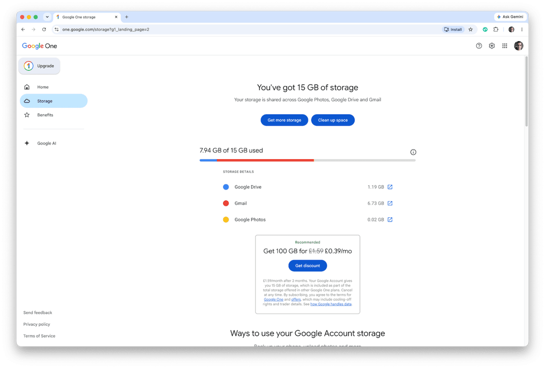The image size is (545, 368).
Task: Select Storage in the sidebar
Action: point(54,101)
